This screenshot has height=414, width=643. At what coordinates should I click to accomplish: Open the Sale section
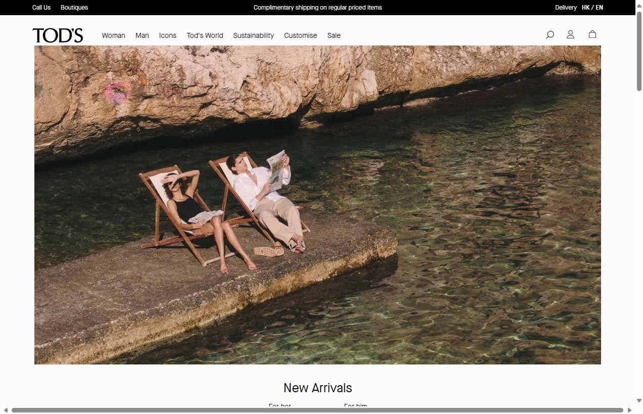(334, 35)
